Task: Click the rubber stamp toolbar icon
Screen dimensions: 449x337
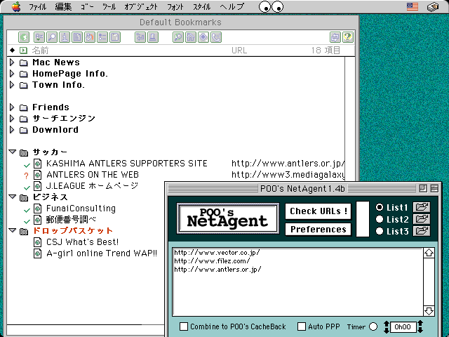Action: (153, 37)
